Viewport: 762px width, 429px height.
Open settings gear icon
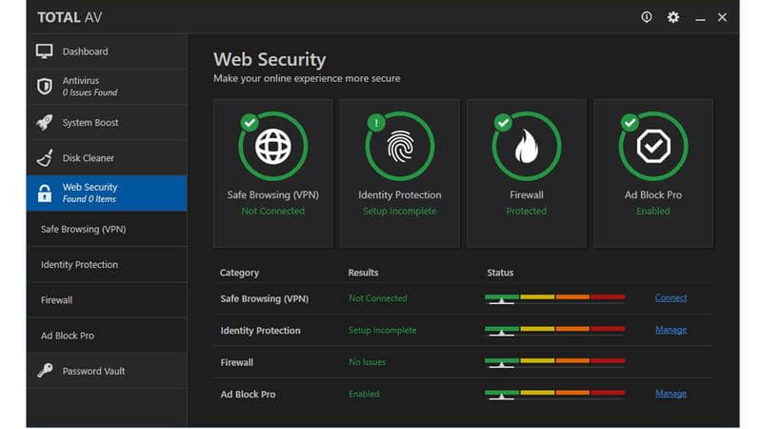[673, 17]
